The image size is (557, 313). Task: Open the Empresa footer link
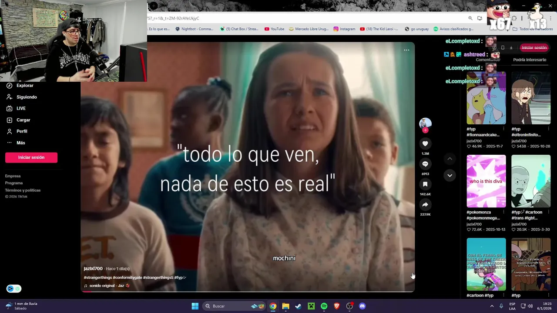[13, 176]
